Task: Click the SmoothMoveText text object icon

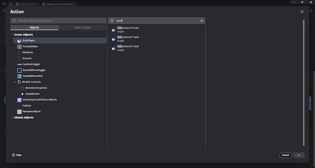Action: [x=19, y=76]
